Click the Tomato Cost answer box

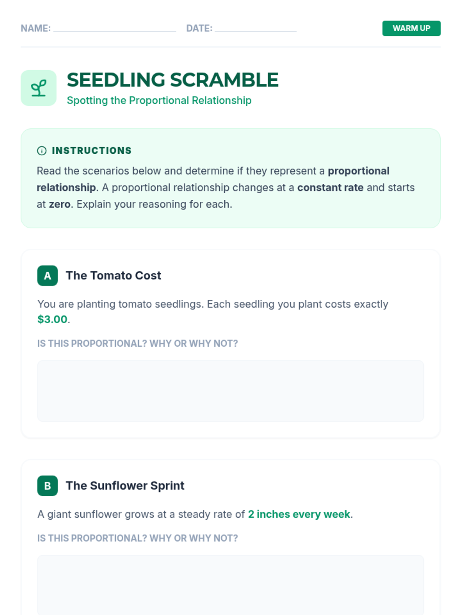point(230,391)
